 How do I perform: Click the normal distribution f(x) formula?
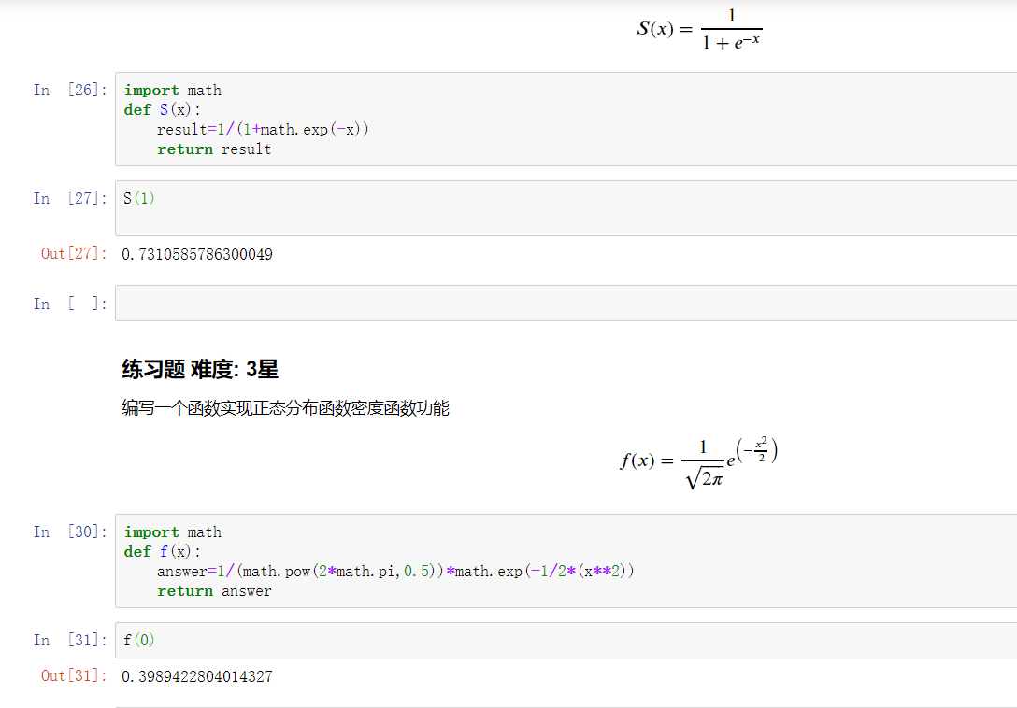(x=699, y=462)
